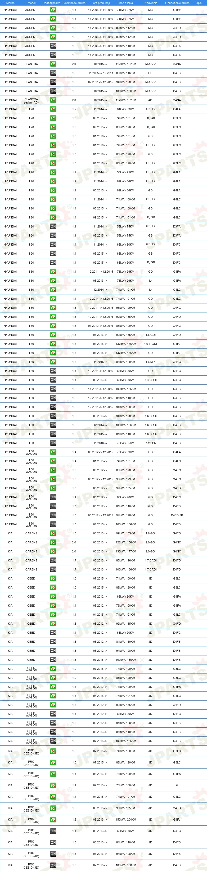Click the '2.0 GDi' cell in the 130kW row
Image resolution: width=207 pixels, height=871 pixels.
pyautogui.click(x=150, y=551)
